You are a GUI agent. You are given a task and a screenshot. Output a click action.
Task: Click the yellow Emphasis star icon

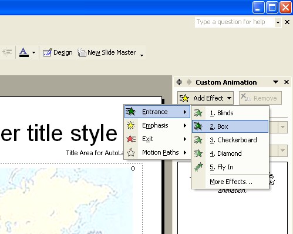[x=131, y=125]
